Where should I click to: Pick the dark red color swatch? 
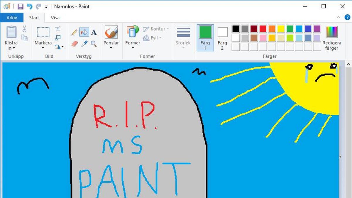(x=254, y=29)
